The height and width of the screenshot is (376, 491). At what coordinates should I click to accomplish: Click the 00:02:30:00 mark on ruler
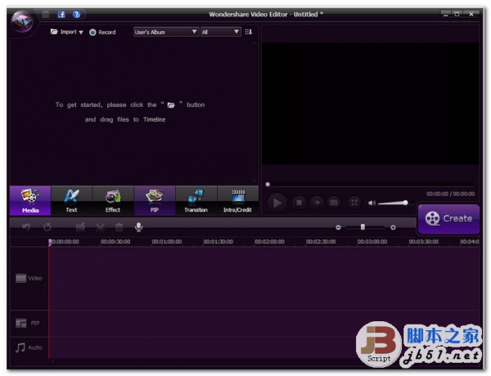[x=321, y=242]
